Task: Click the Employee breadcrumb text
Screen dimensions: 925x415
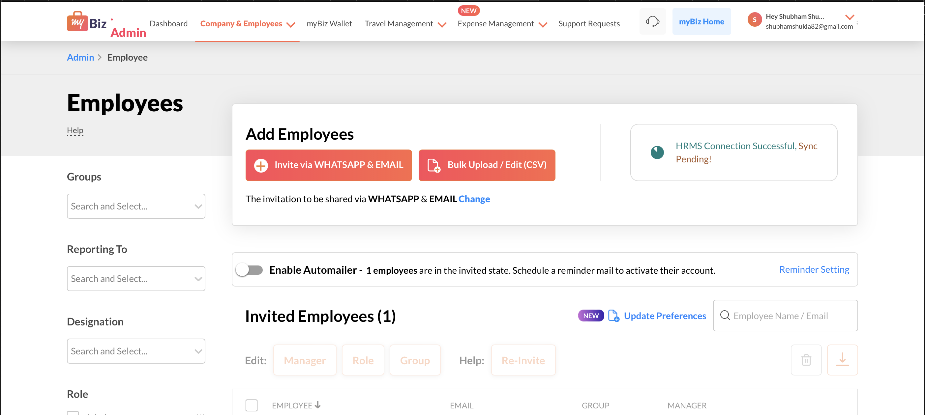Action: point(128,57)
